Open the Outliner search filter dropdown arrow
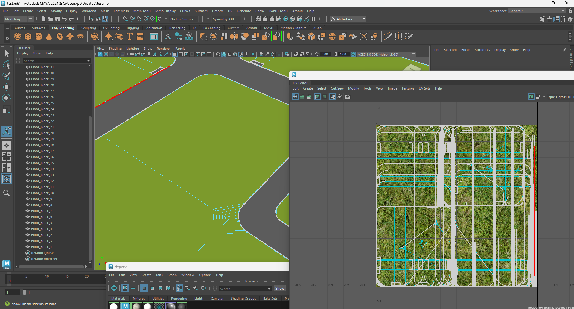Screen dimensions: 574x309 pos(89,61)
